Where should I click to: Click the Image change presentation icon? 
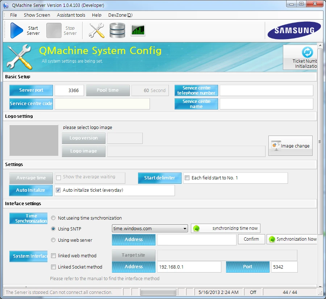(276, 145)
